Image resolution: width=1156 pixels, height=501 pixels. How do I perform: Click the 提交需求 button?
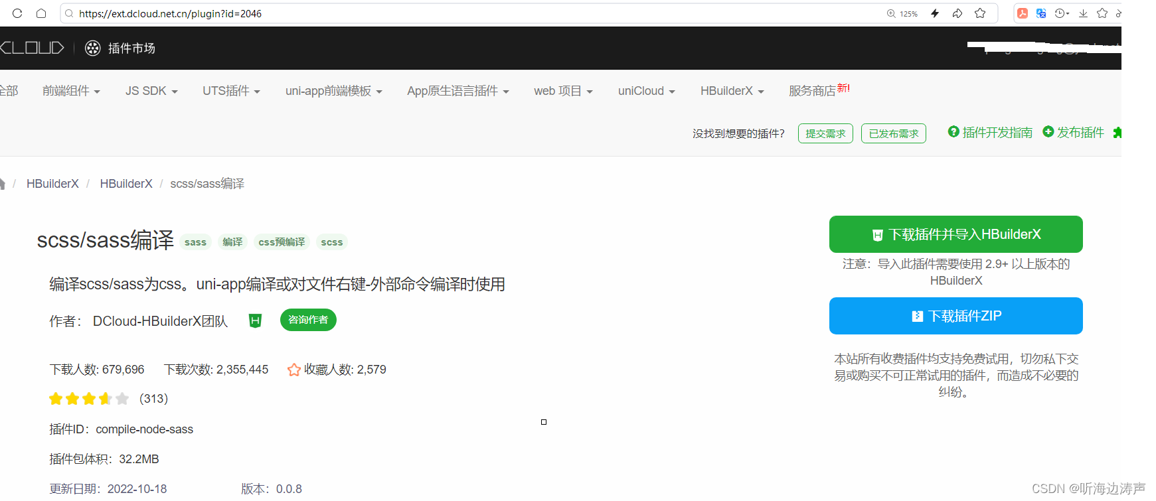point(825,133)
